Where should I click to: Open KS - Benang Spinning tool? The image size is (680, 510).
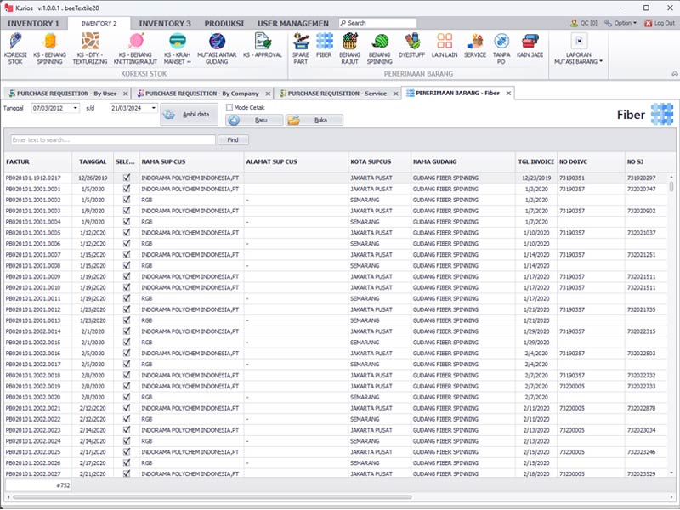49,44
